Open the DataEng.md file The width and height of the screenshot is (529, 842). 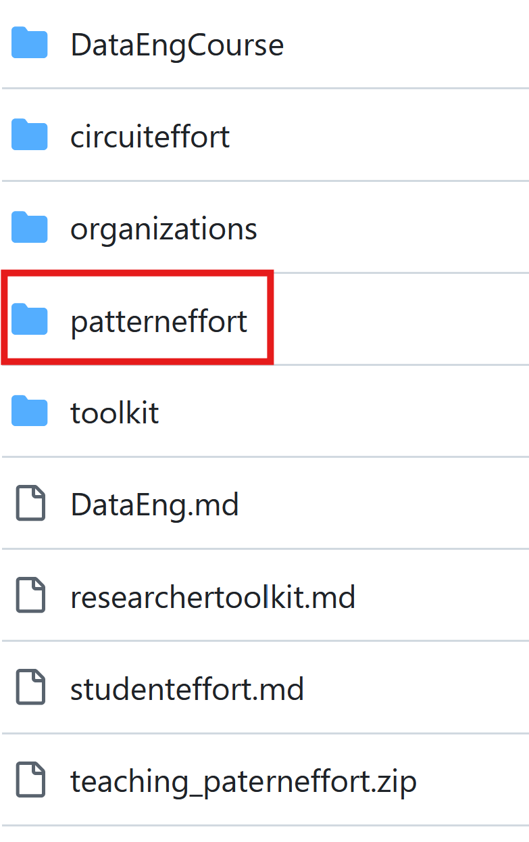click(x=154, y=503)
